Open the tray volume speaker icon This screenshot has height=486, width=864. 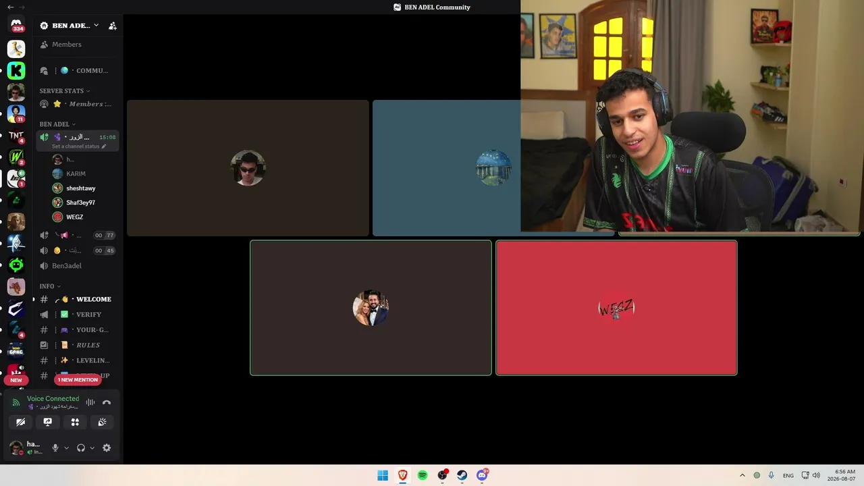click(816, 475)
